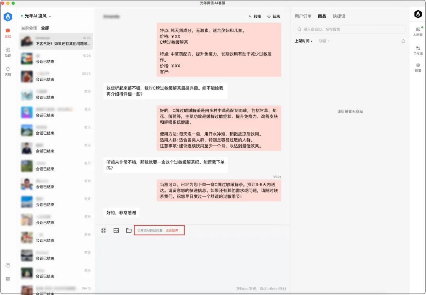The height and width of the screenshot is (295, 426).
Task: Open the 用户订单 tab
Action: [303, 16]
